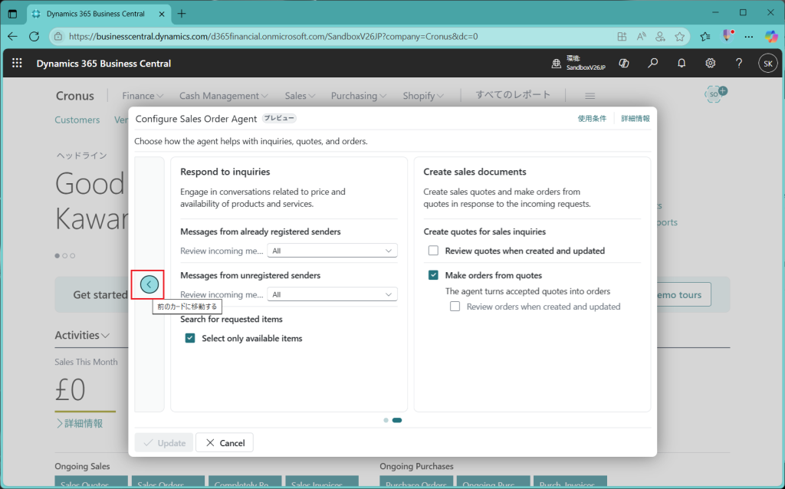Viewport: 785px width, 489px height.
Task: Click the Dynamics 365 Business Central header title
Action: (103, 64)
